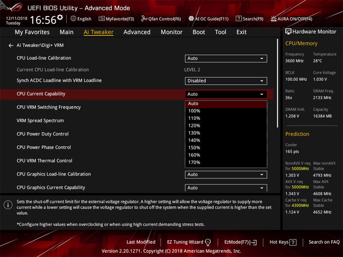Select the 120% option
Image resolution: width=343 pixels, height=257 pixels.
tap(226, 126)
